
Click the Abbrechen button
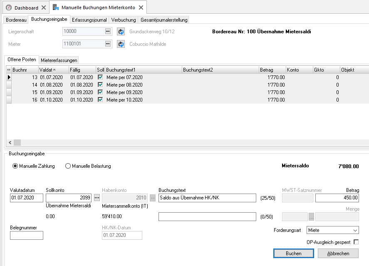pos(338,253)
